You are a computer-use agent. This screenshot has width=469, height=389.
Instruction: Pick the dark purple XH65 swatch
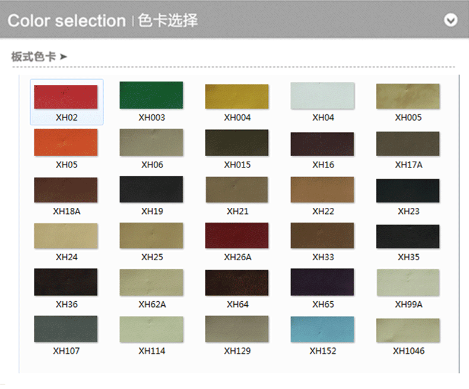pyautogui.click(x=322, y=282)
